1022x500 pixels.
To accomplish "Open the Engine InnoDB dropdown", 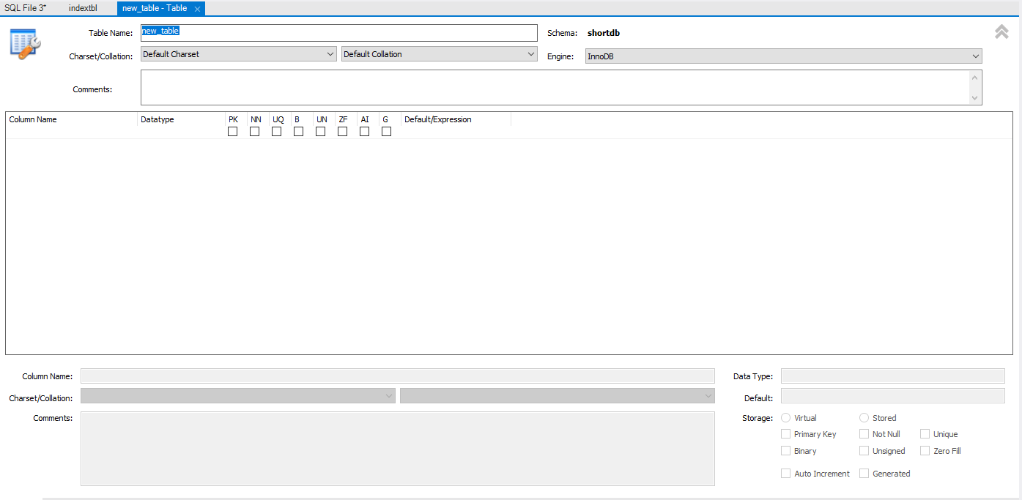I will [x=783, y=56].
